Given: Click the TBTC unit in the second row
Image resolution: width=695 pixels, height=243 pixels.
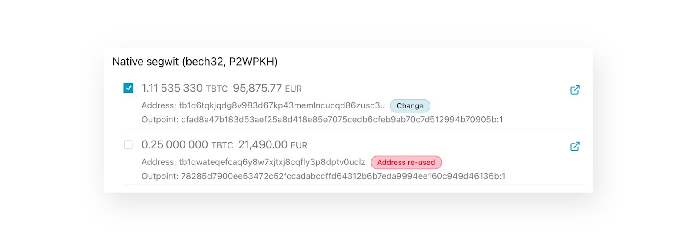Looking at the screenshot, I should coord(222,145).
